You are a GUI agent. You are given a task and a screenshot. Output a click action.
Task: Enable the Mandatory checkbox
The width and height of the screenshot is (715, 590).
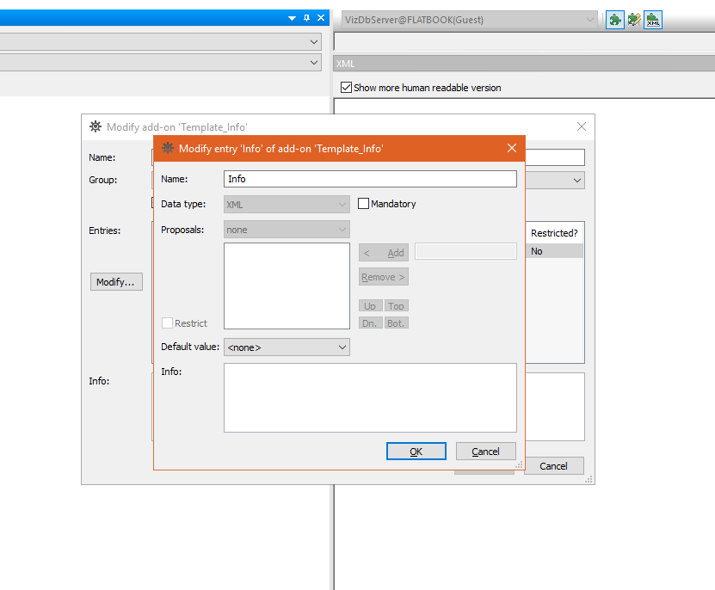[364, 204]
